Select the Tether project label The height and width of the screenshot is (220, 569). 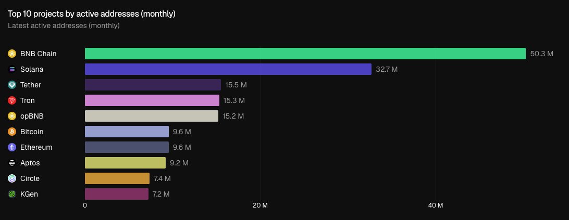30,85
